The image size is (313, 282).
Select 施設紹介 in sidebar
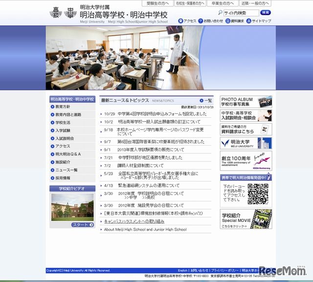coord(72,162)
